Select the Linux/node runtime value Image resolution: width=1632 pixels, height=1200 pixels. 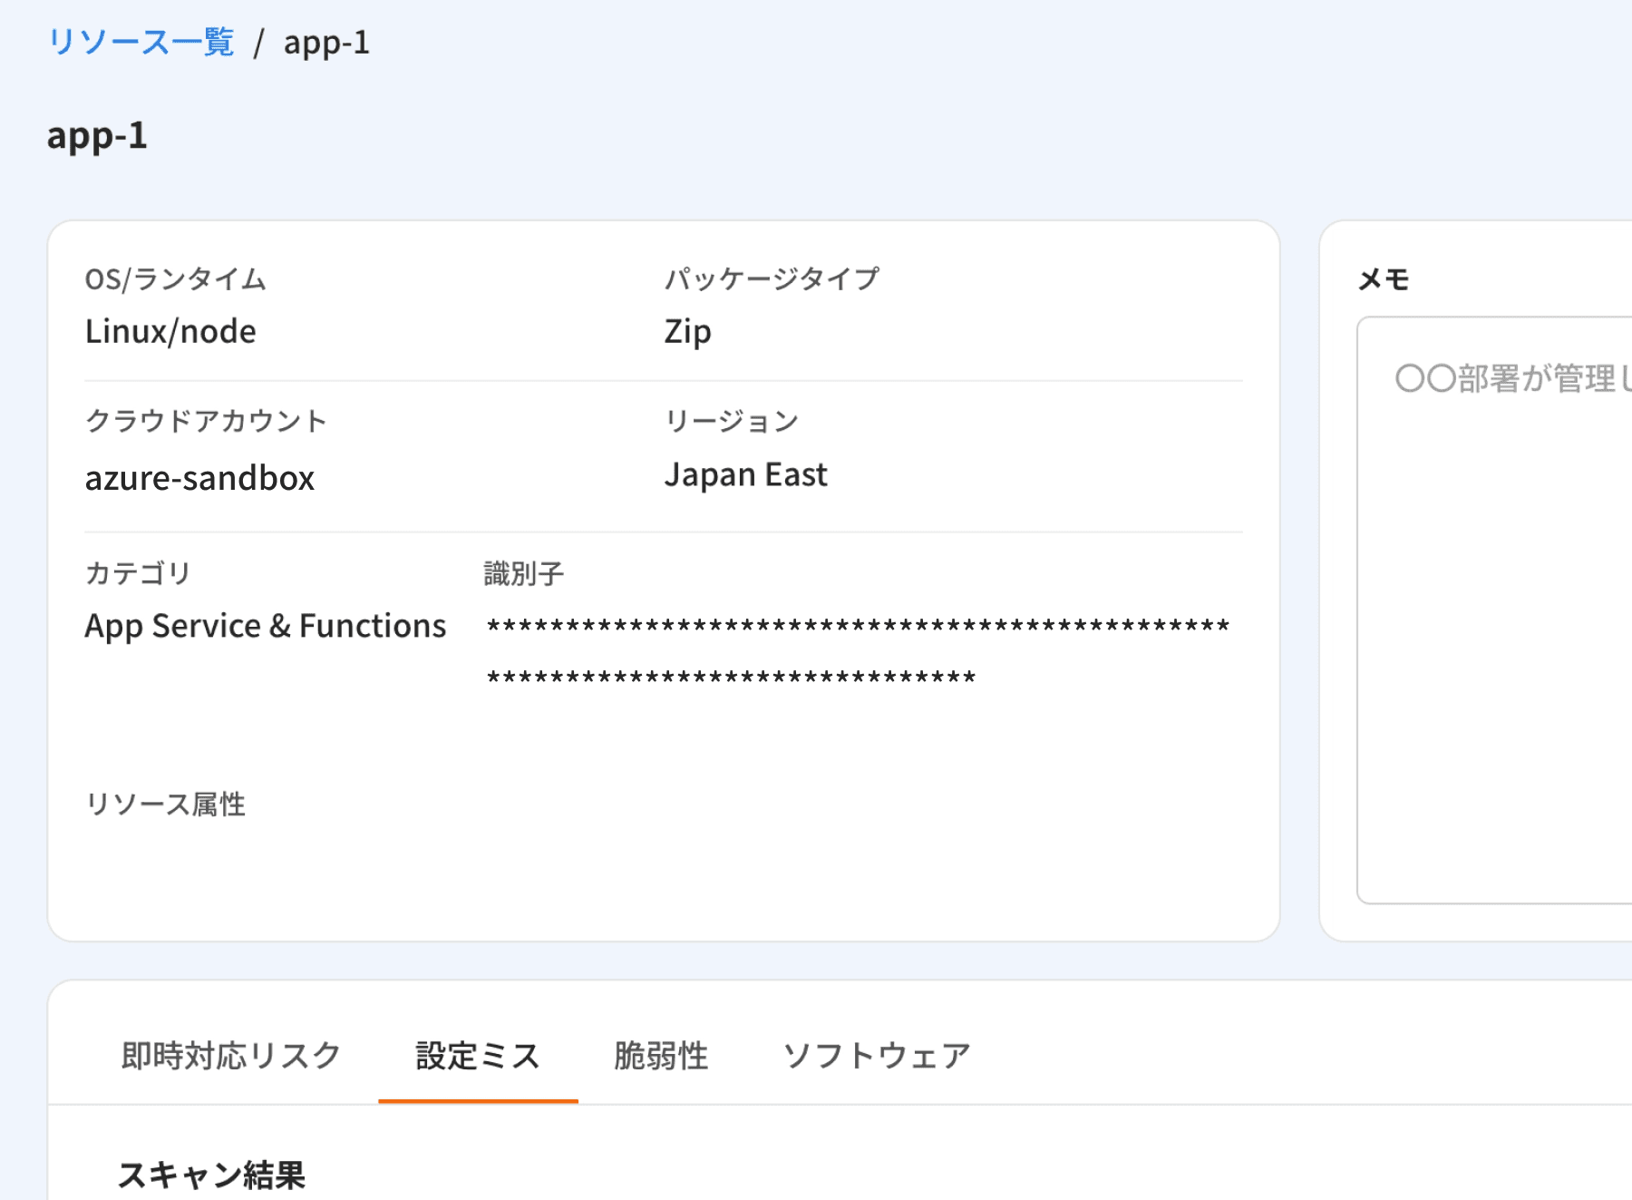(x=170, y=330)
